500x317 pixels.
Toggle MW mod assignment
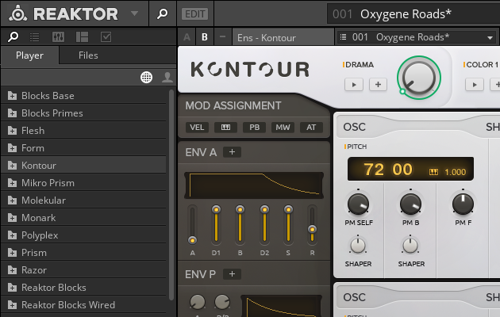point(283,128)
